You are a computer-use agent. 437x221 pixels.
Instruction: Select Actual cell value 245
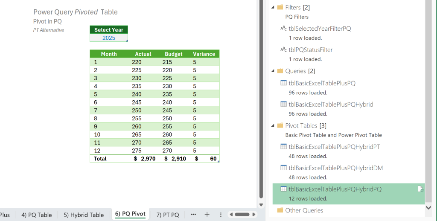click(143, 102)
